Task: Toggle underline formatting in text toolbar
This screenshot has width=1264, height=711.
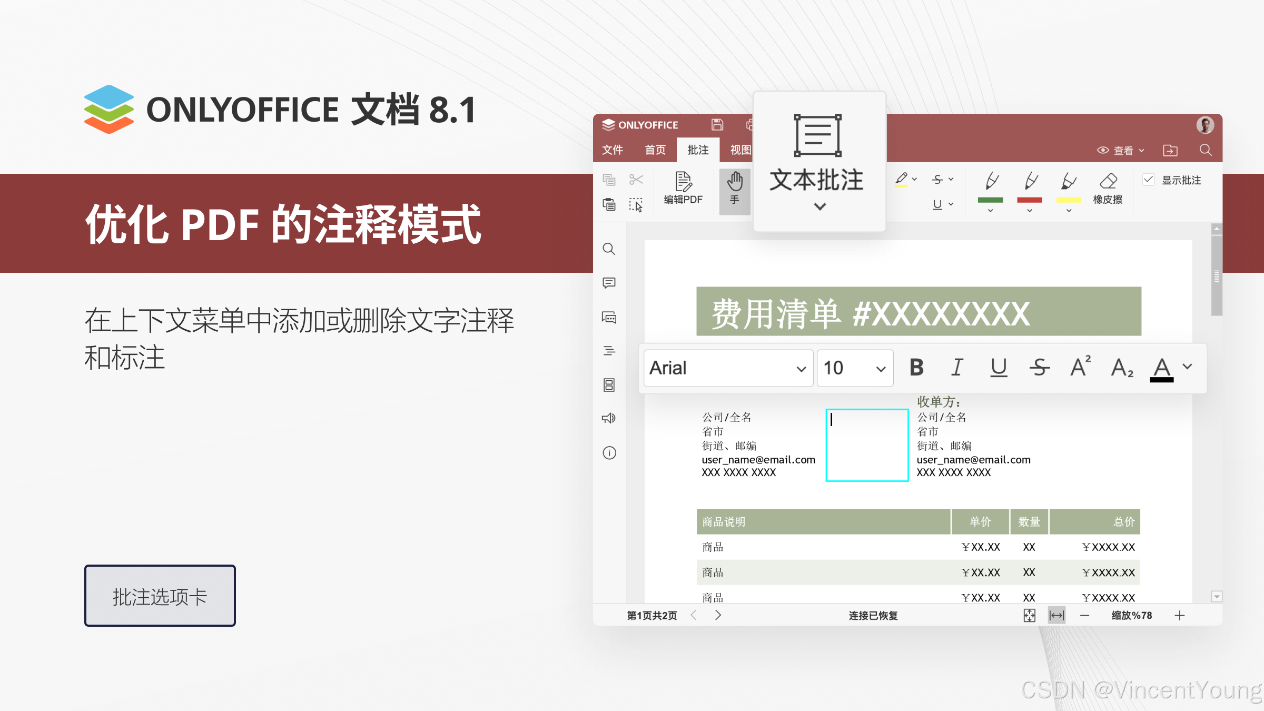Action: 999,367
